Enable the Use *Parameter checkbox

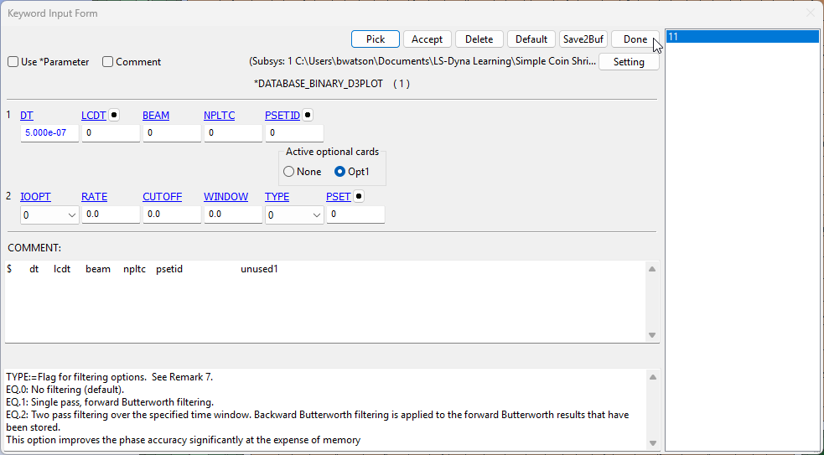click(13, 62)
